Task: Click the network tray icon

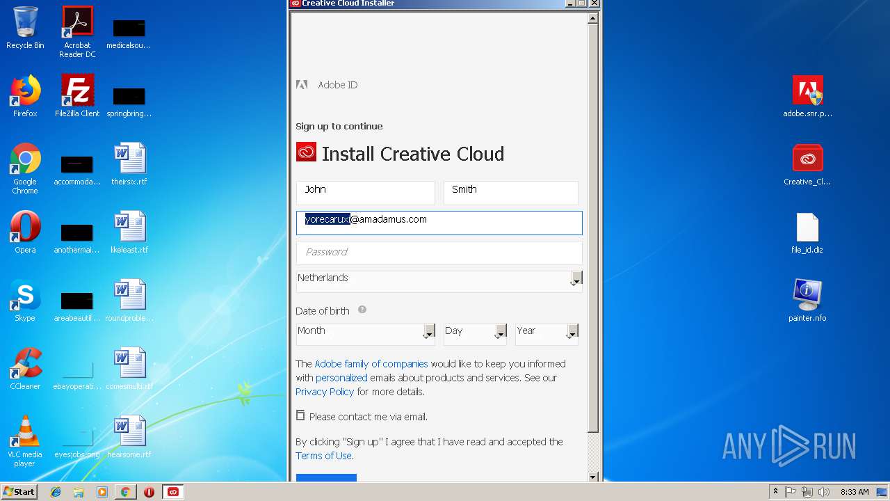Action: point(807,492)
